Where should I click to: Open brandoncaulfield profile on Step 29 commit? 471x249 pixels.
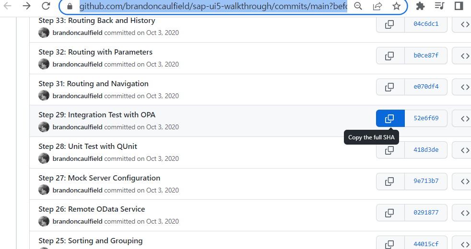pos(78,127)
